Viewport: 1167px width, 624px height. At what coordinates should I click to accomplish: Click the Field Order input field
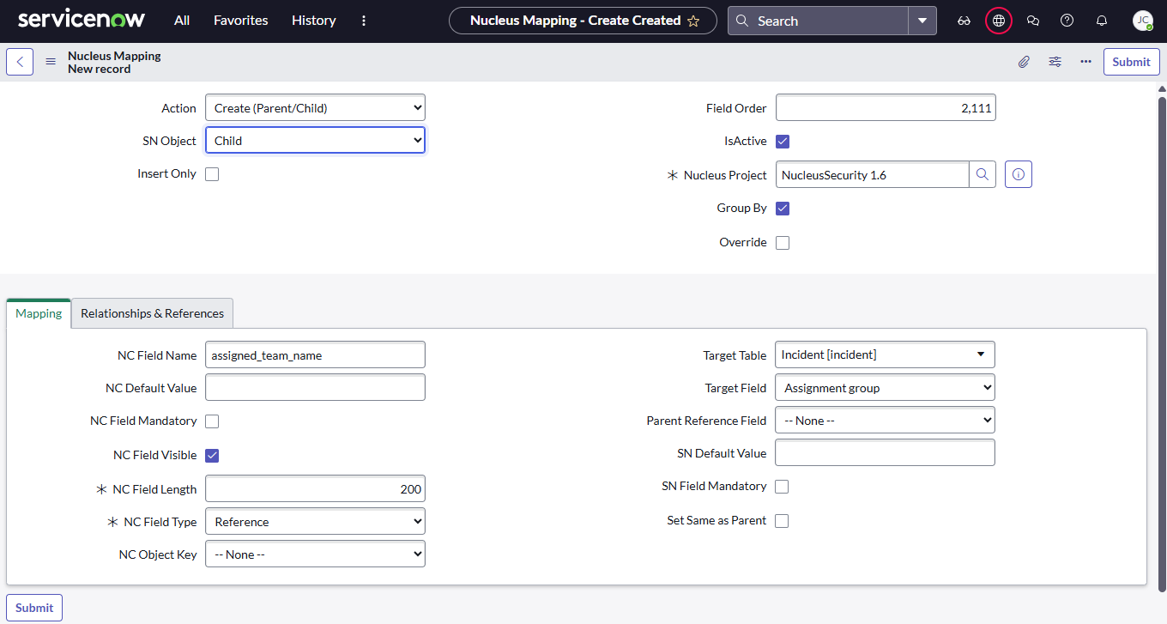coord(886,108)
